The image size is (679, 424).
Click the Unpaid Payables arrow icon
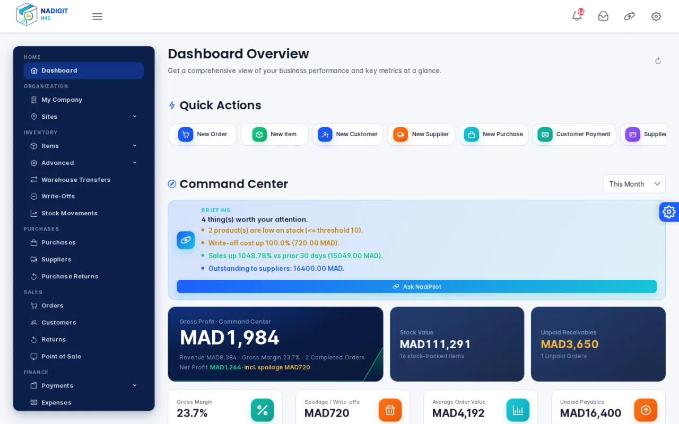[646, 410]
